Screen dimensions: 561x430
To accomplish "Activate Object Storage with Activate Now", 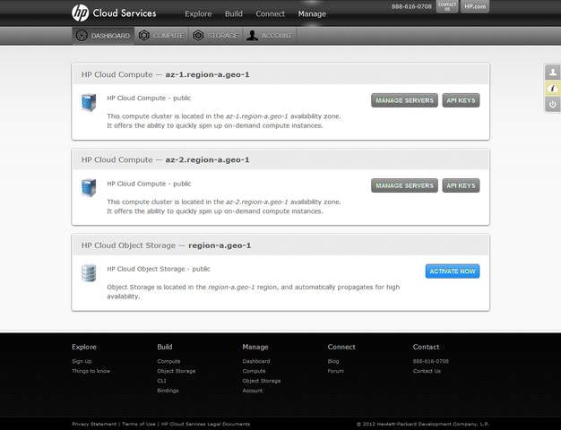I will pyautogui.click(x=452, y=271).
